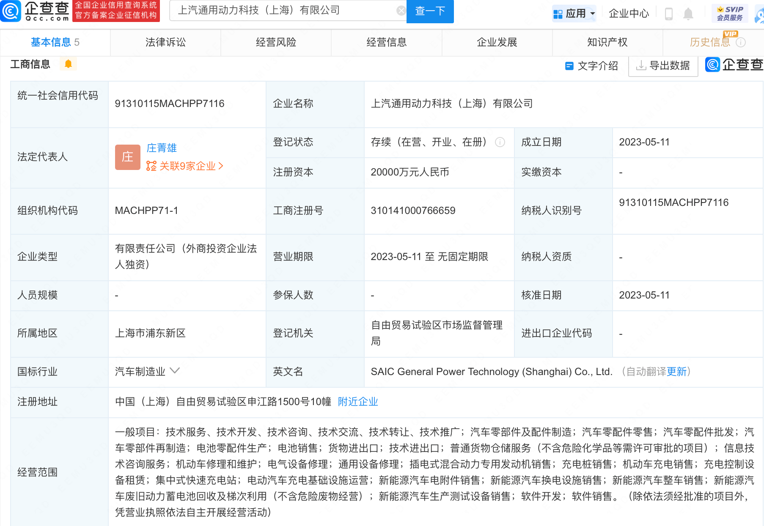The height and width of the screenshot is (526, 764).
Task: Click the 企业名称 value 上汽通用动力科技
Action: pyautogui.click(x=452, y=104)
